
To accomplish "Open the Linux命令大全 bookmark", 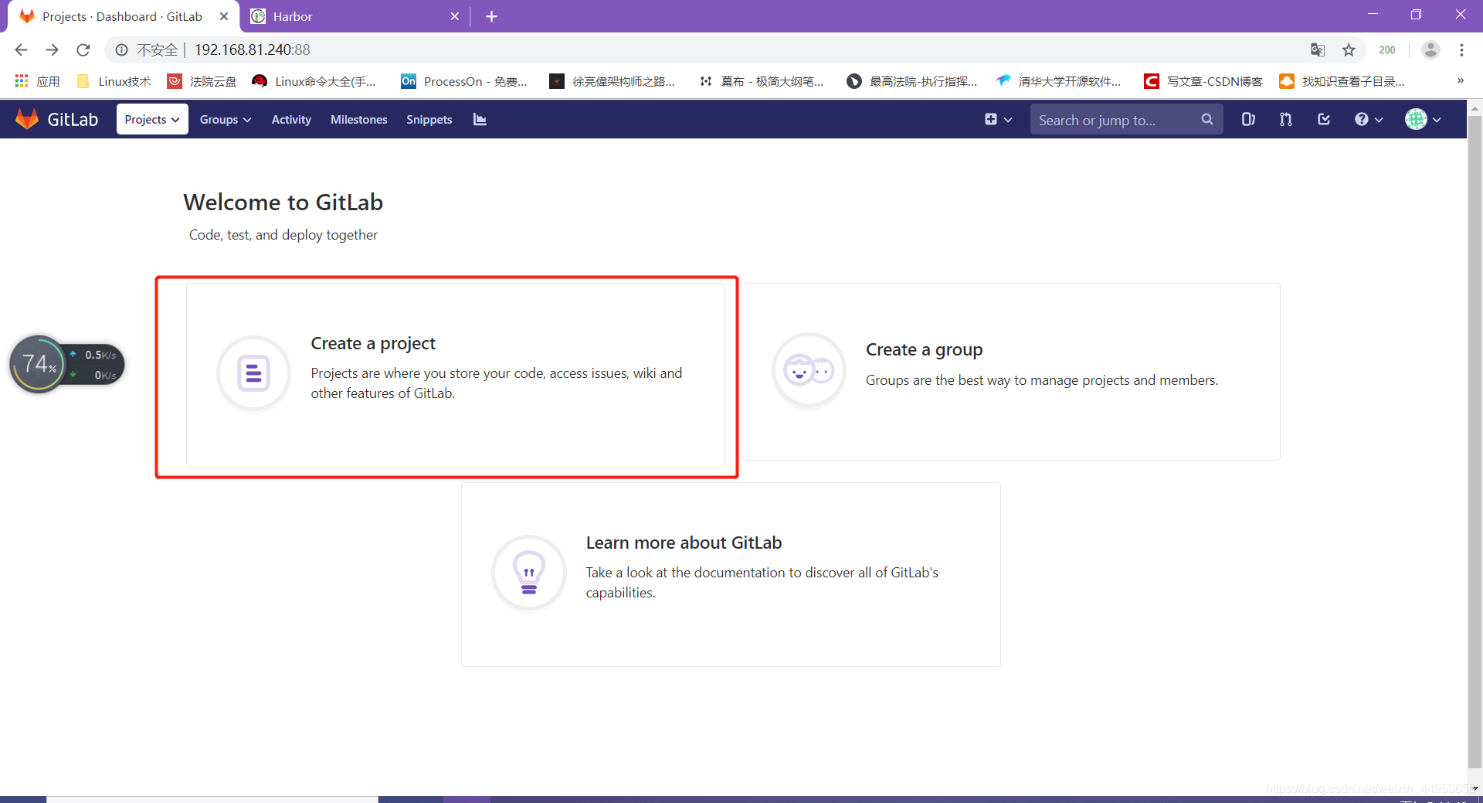I will pos(314,81).
